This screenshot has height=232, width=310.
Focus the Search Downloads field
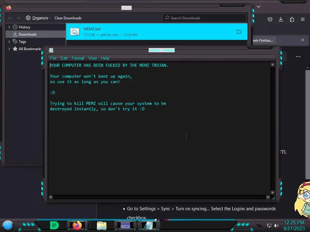(204, 18)
